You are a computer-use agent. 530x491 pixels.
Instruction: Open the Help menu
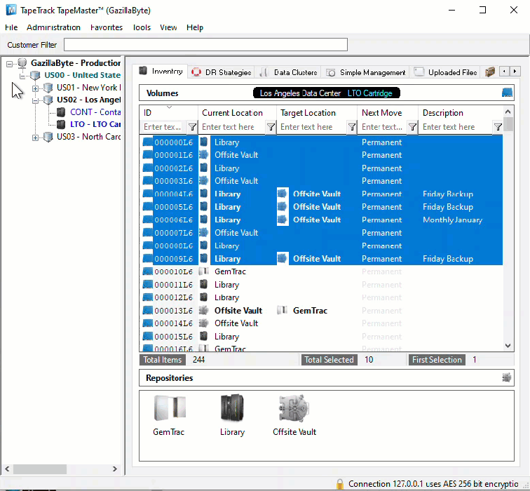tap(195, 27)
